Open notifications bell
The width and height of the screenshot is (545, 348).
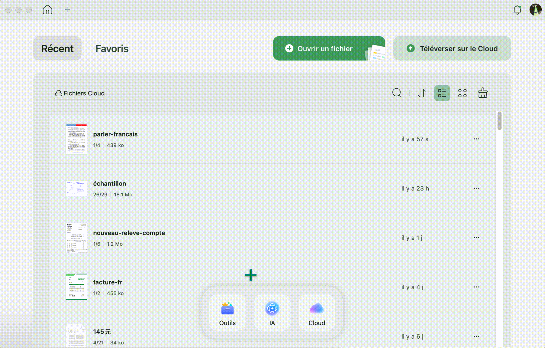tap(517, 10)
